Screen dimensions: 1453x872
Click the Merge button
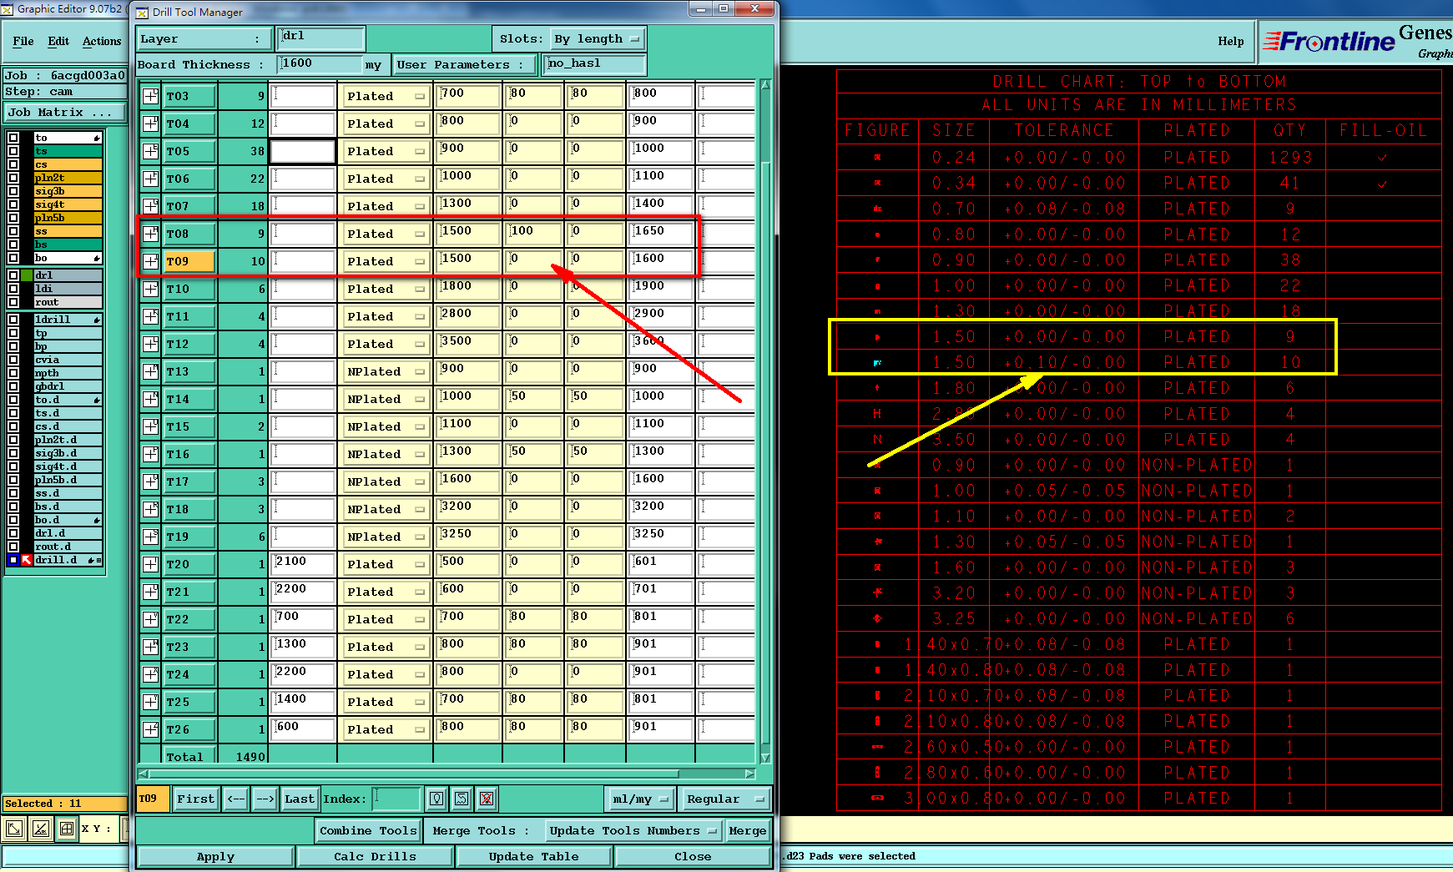(x=747, y=831)
